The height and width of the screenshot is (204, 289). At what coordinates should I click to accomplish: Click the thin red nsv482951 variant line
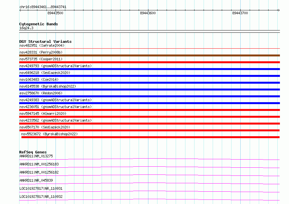149,49
